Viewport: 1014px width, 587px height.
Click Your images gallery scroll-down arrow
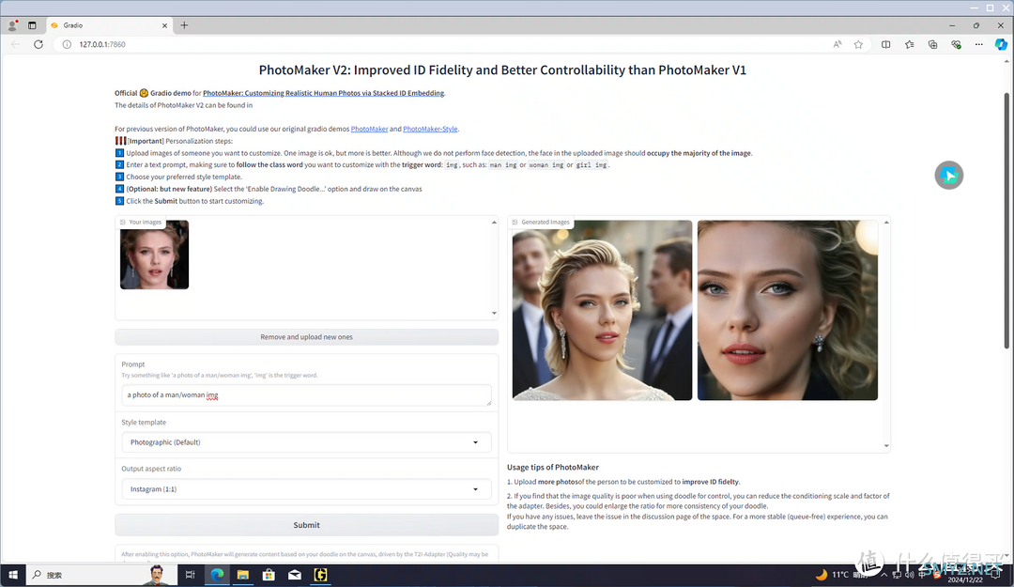[494, 314]
